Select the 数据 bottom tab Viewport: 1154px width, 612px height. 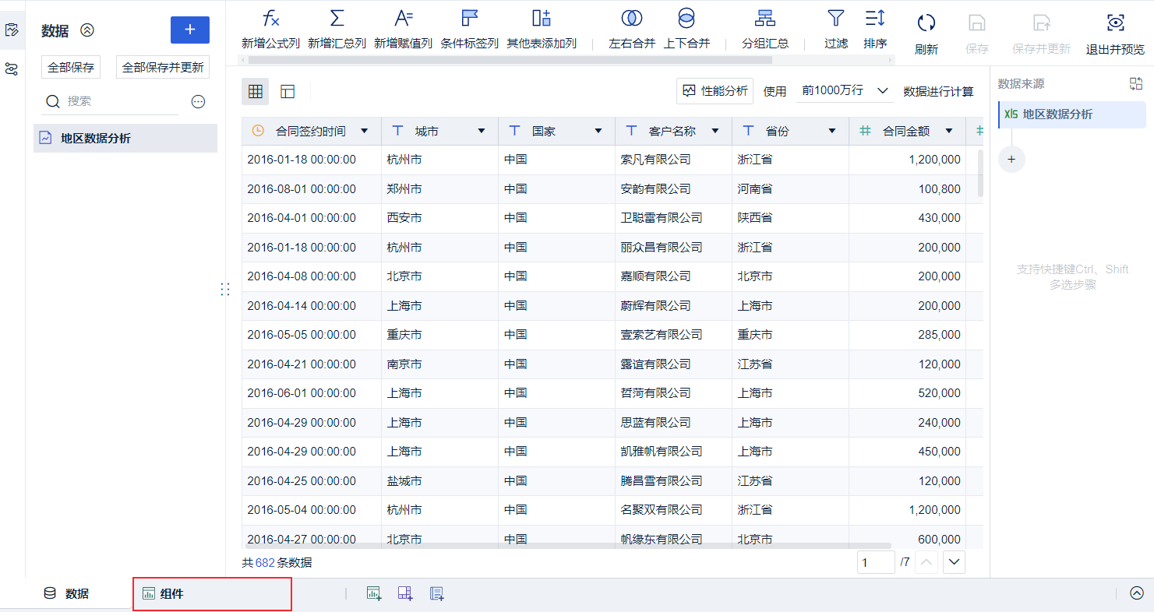pyautogui.click(x=66, y=593)
